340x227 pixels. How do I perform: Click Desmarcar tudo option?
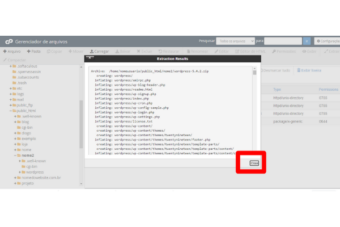(275, 70)
